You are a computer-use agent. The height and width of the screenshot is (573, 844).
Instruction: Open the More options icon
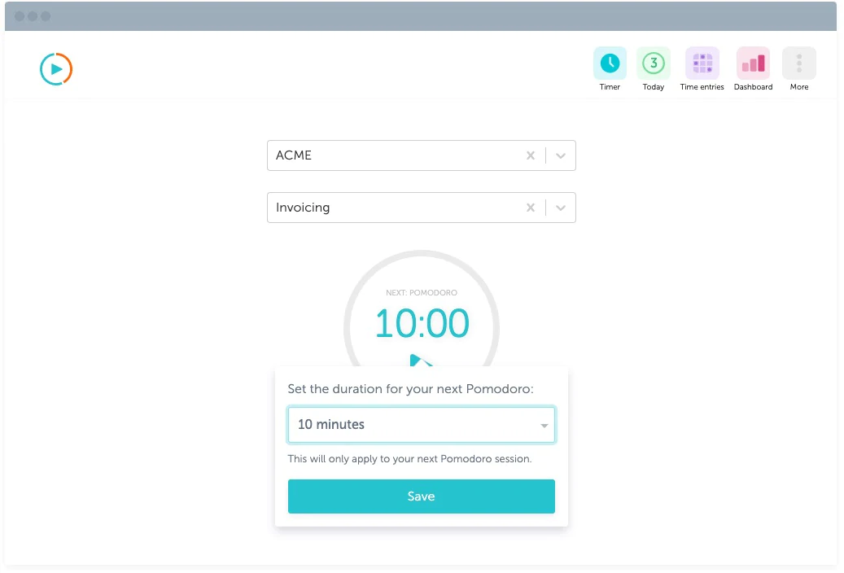[x=799, y=63]
